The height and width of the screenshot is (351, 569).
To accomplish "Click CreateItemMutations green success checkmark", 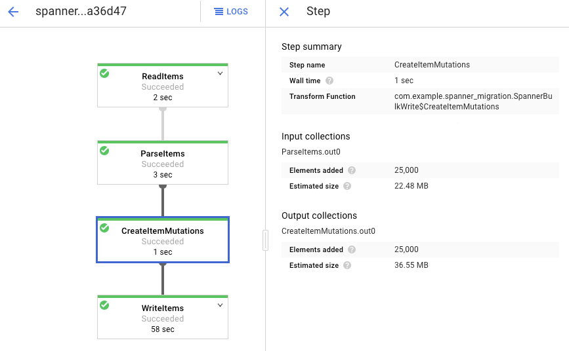I will [104, 228].
